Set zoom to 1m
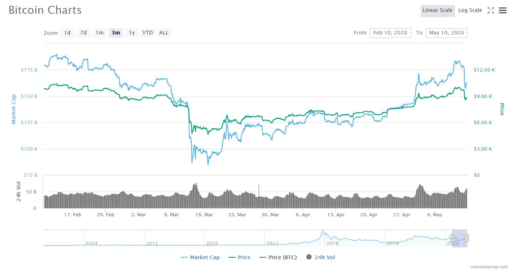The height and width of the screenshot is (274, 516). pos(100,33)
